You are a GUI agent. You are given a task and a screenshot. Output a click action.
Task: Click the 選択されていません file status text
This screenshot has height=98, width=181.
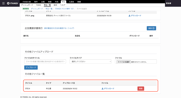coord(139,62)
